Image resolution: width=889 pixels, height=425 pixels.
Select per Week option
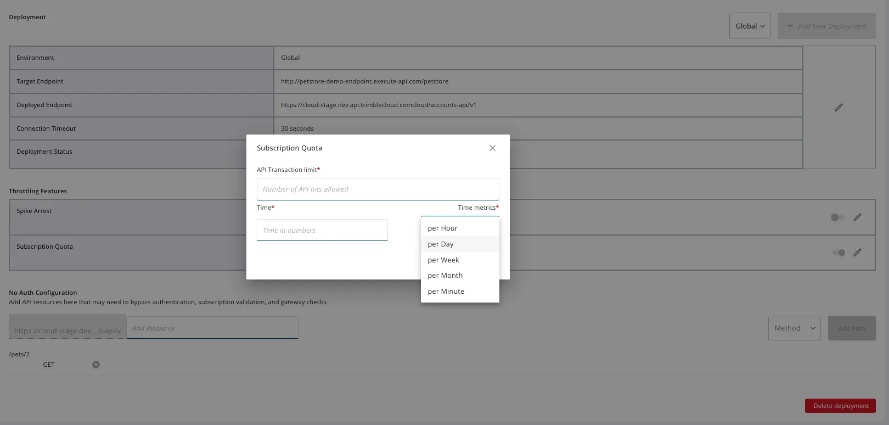pyautogui.click(x=460, y=260)
